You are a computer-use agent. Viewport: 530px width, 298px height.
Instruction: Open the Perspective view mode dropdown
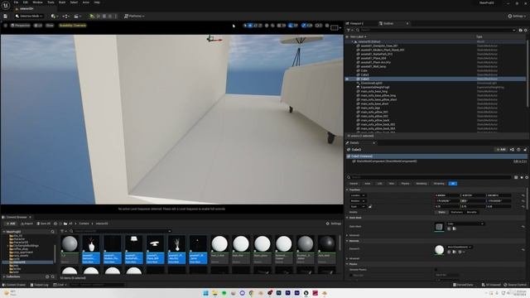tap(20, 26)
